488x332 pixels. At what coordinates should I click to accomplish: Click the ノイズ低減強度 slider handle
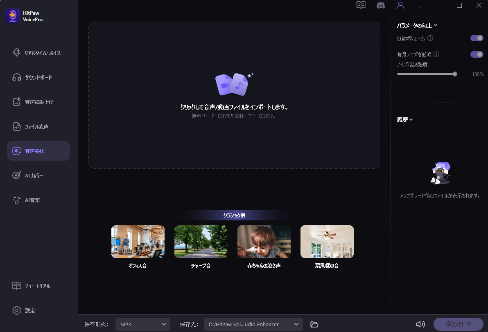point(454,74)
